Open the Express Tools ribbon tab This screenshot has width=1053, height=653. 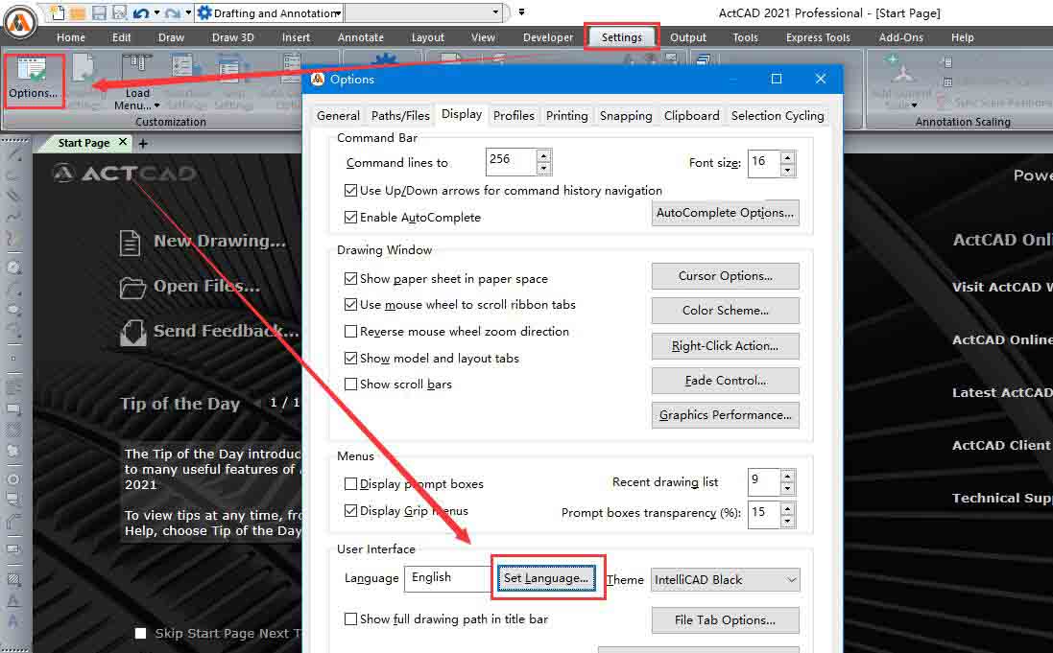(x=818, y=37)
